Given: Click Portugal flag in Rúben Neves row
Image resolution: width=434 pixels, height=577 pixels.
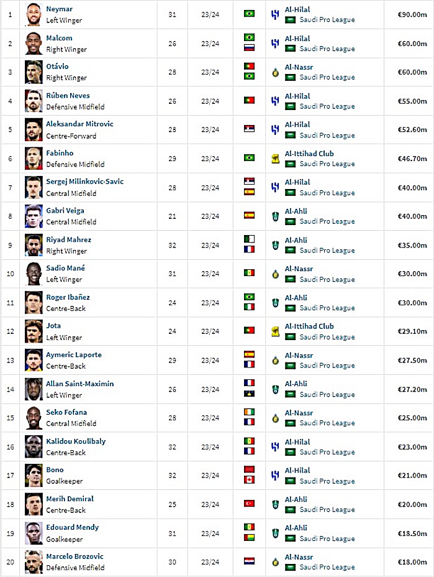Looking at the screenshot, I should point(249,100).
